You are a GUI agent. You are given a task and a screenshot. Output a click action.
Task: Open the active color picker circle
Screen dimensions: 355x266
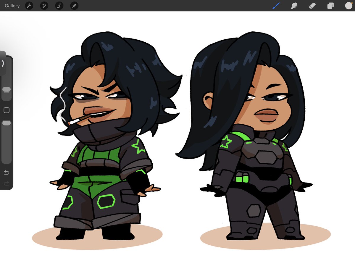pos(348,6)
